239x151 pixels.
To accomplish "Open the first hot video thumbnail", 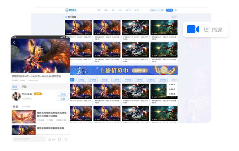I will point(78,27).
